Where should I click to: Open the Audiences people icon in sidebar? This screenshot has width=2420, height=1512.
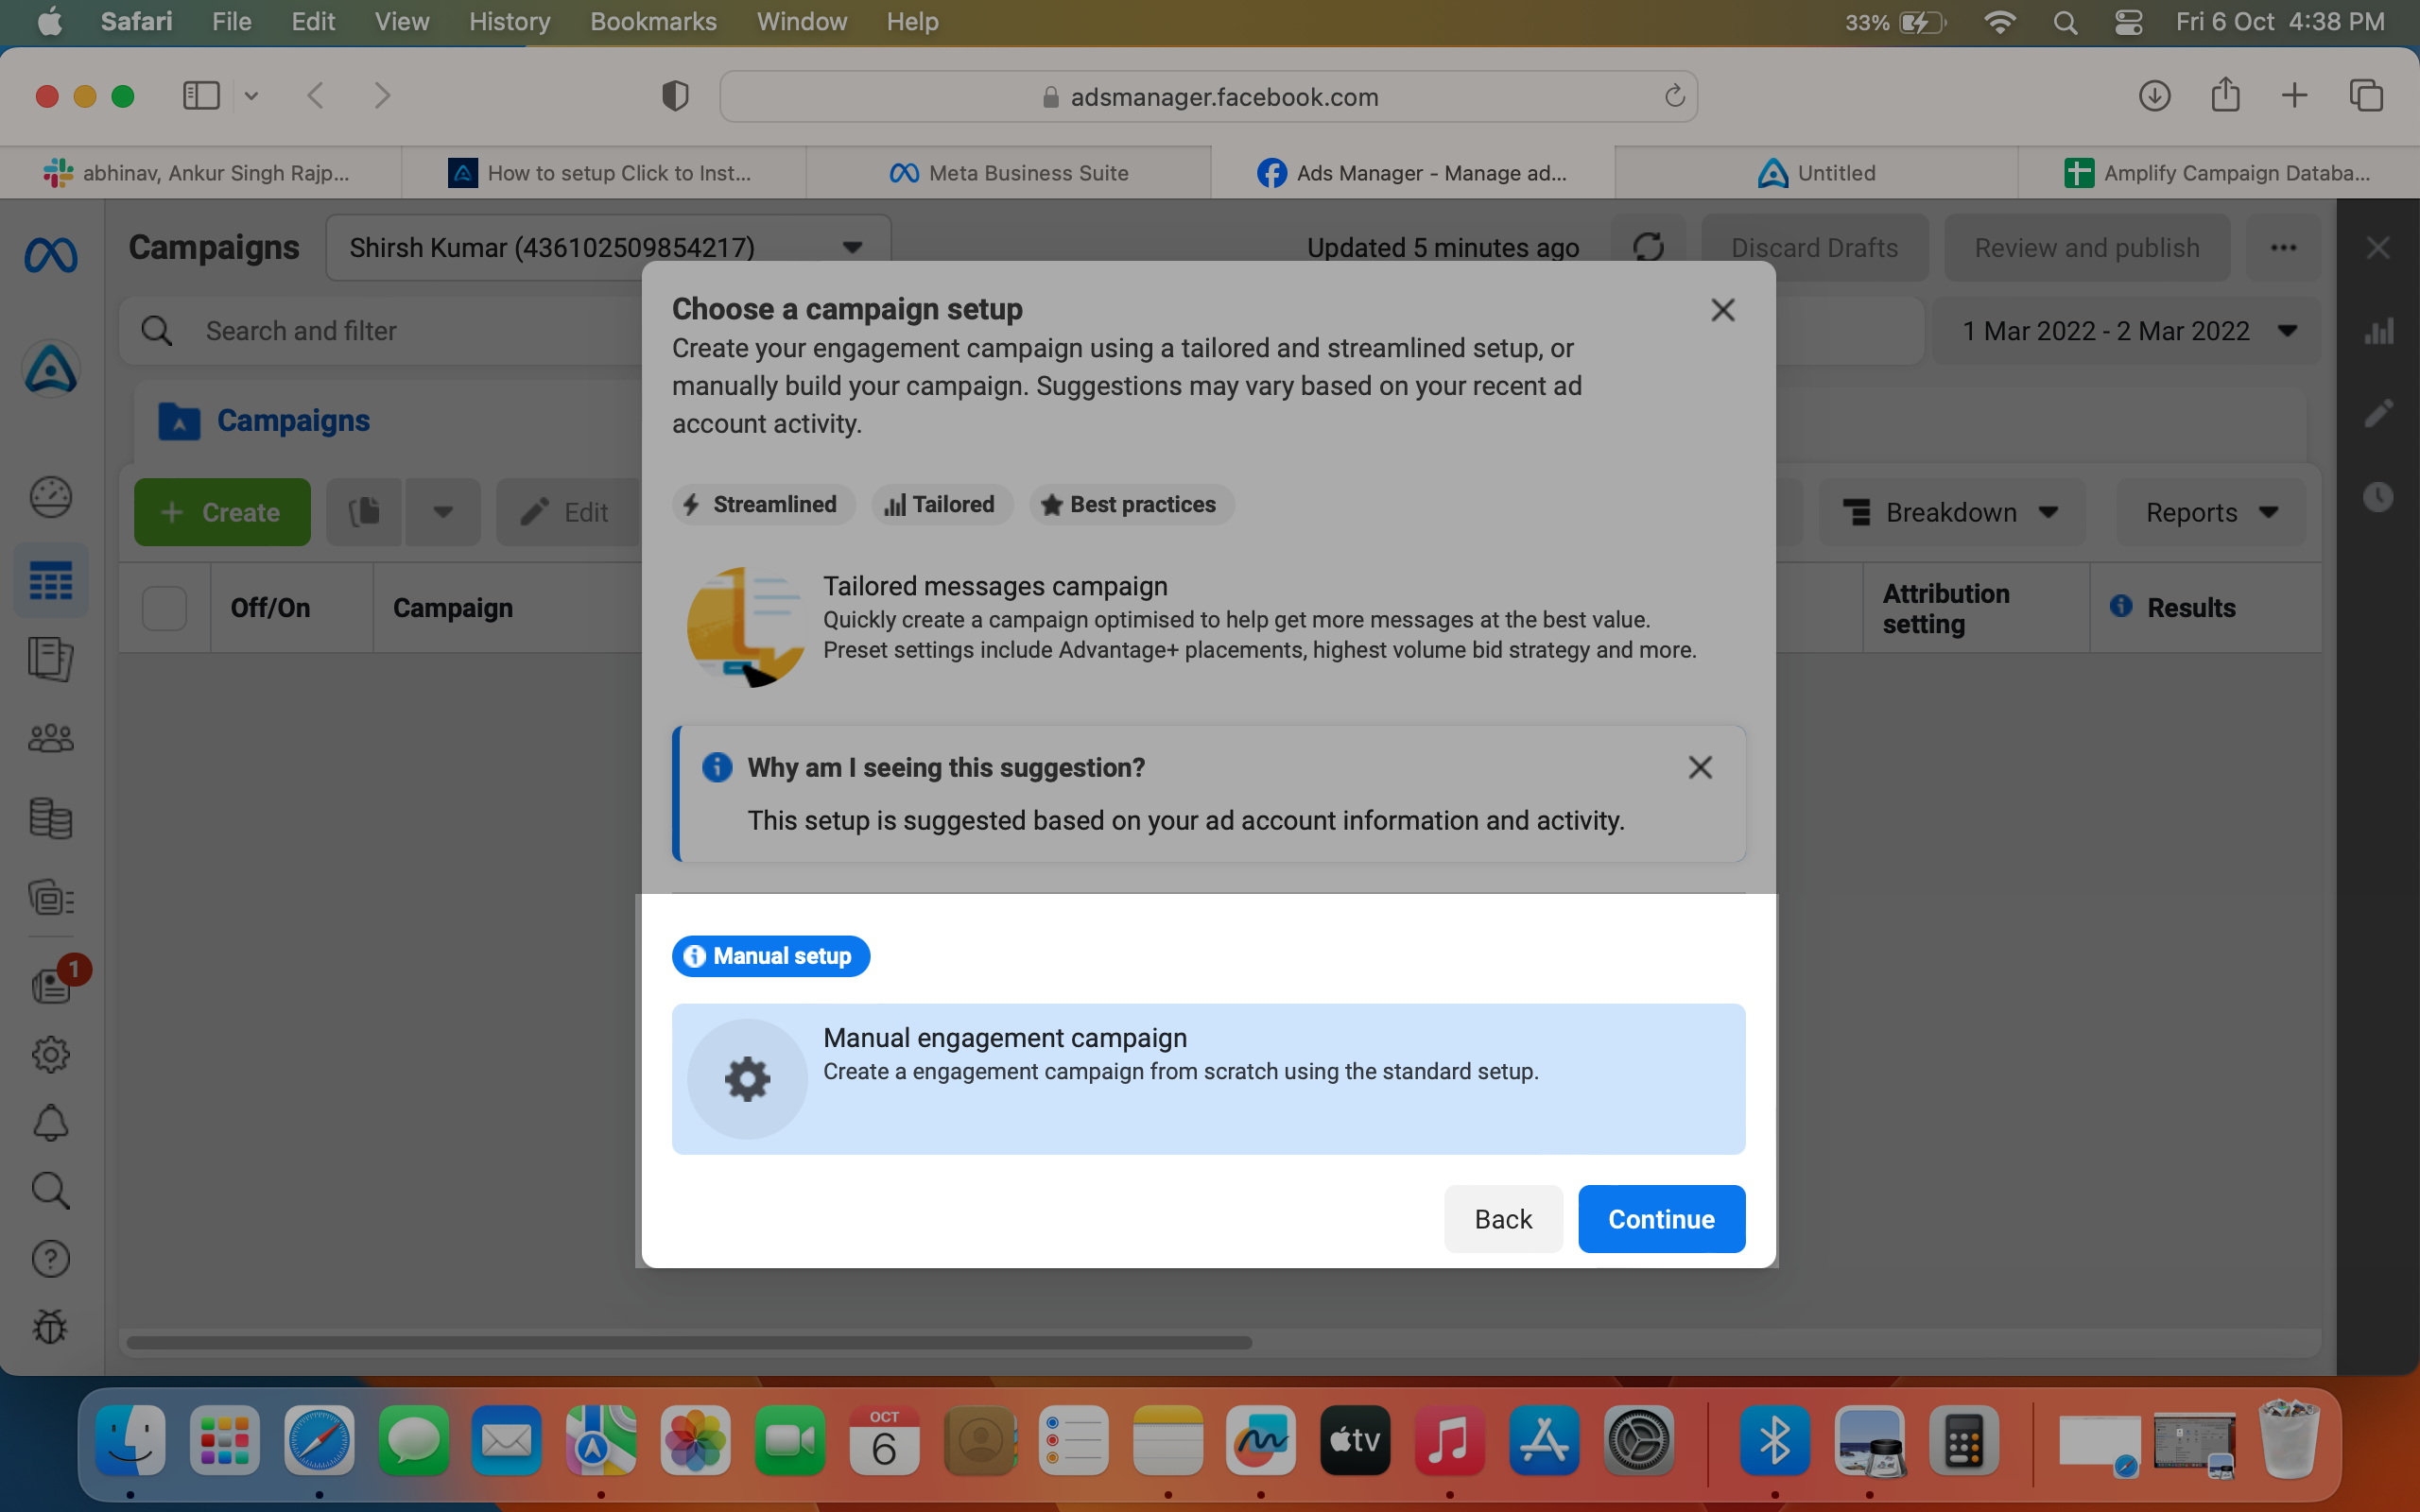50,739
